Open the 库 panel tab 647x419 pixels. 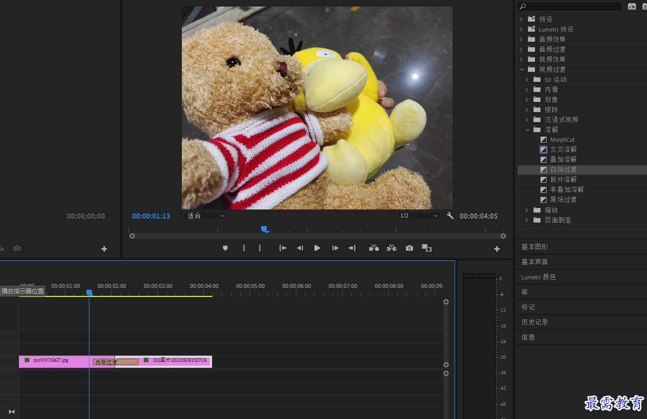[x=524, y=292]
